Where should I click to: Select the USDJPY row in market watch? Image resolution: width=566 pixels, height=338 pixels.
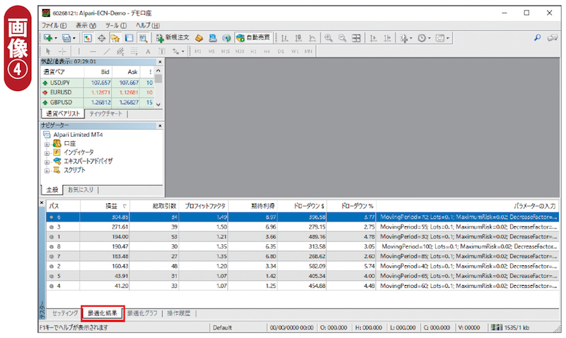point(60,82)
